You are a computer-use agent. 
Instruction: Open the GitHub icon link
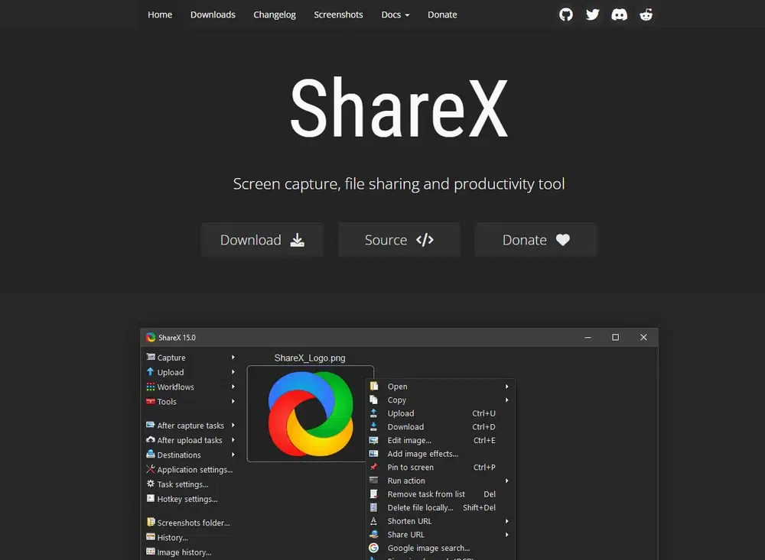point(566,15)
